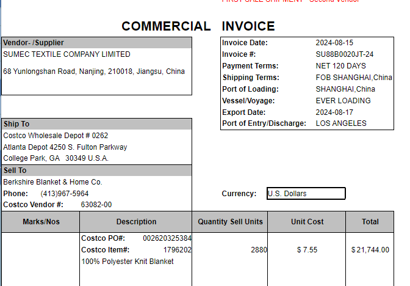Click the Currency label
Image resolution: width=410 pixels, height=286 pixels.
click(239, 194)
